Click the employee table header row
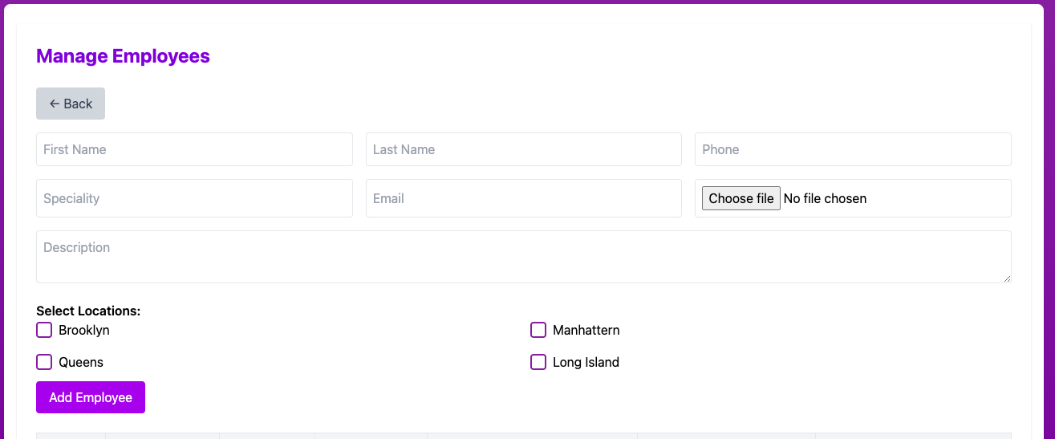Screen dimensions: 1055x439 (523, 436)
